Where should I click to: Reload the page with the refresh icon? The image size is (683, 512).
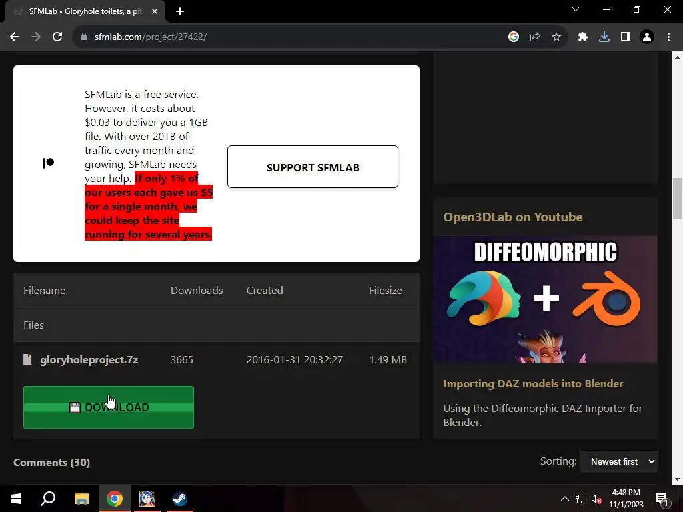[57, 37]
